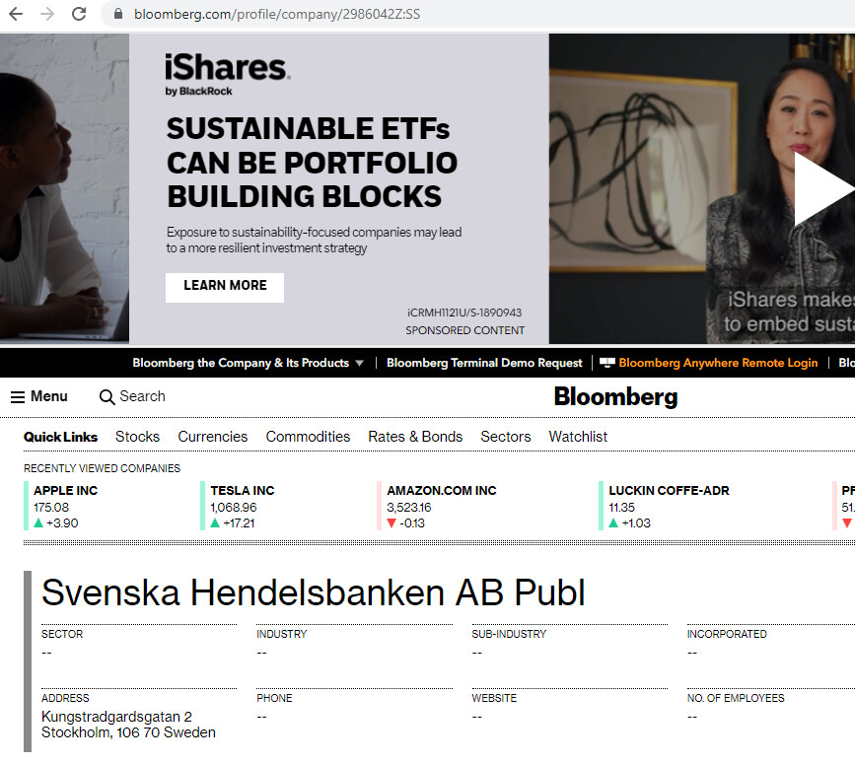This screenshot has width=855, height=764.
Task: Click the browser forward arrow
Action: pyautogui.click(x=47, y=15)
